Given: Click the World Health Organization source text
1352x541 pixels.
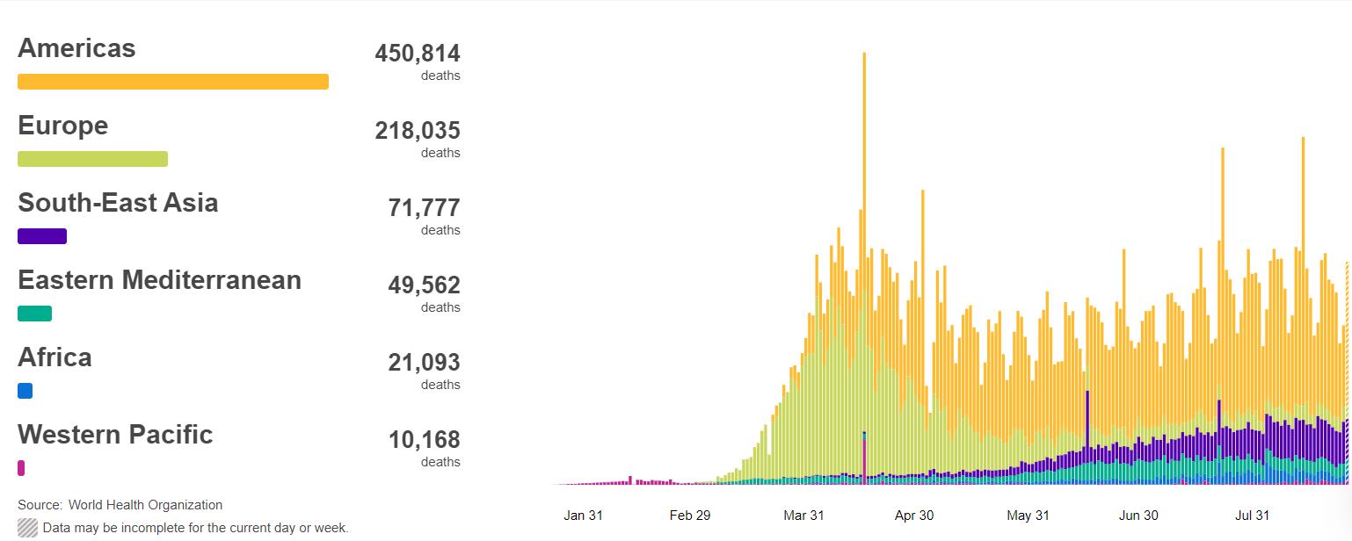Looking at the screenshot, I should 145,505.
